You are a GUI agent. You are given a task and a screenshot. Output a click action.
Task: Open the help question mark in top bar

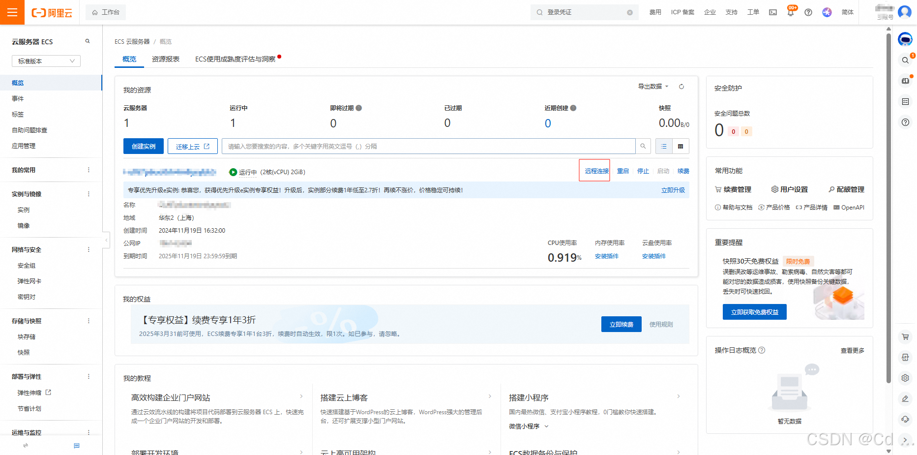pyautogui.click(x=808, y=12)
